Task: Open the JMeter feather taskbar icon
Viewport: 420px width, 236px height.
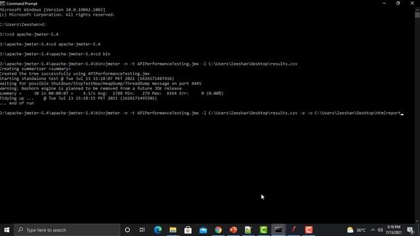Action: (293, 230)
